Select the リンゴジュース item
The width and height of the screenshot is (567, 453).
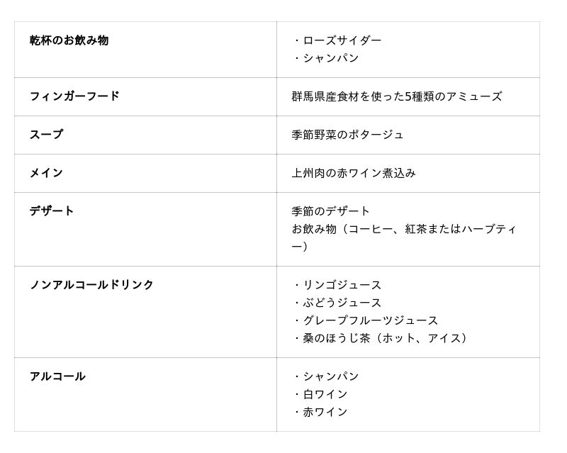[x=342, y=285]
